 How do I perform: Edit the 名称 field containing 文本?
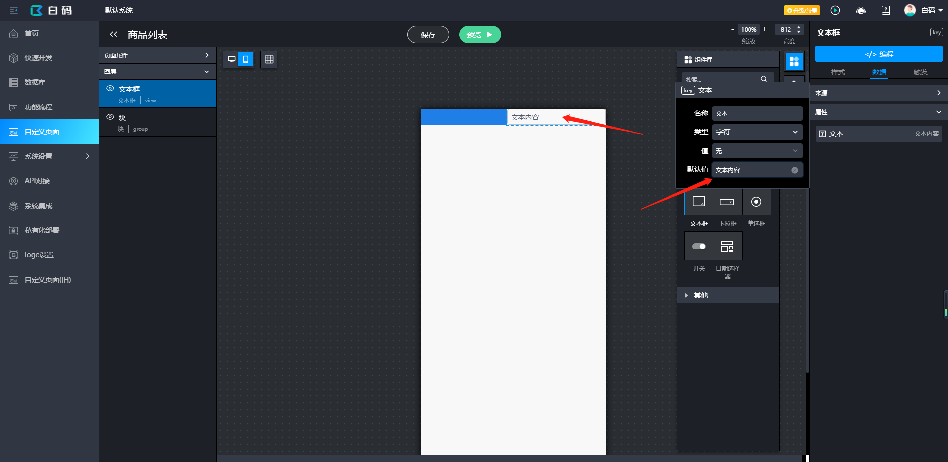tap(757, 113)
